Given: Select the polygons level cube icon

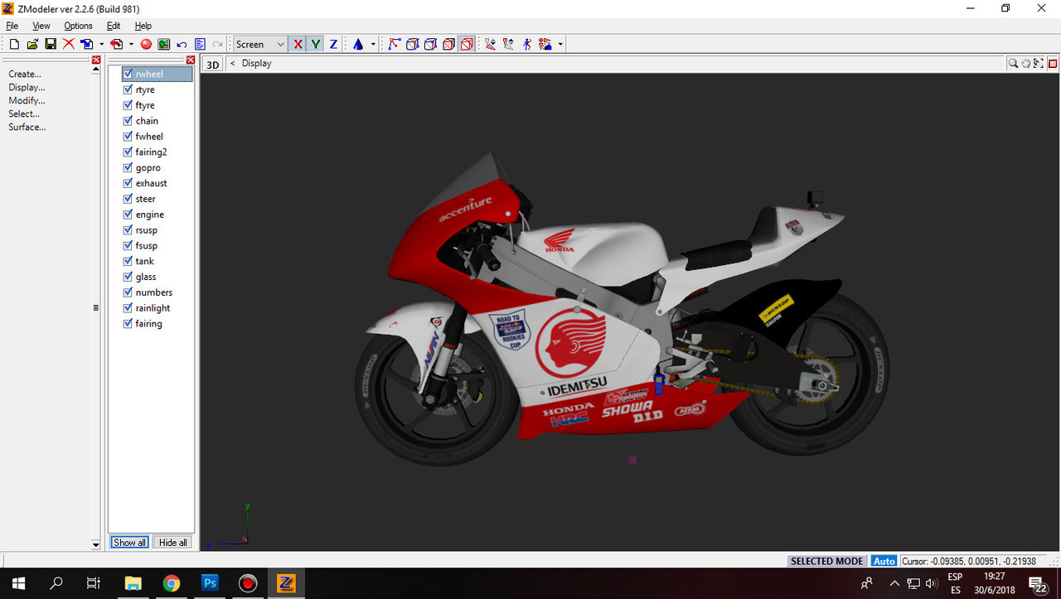Looking at the screenshot, I should [430, 44].
